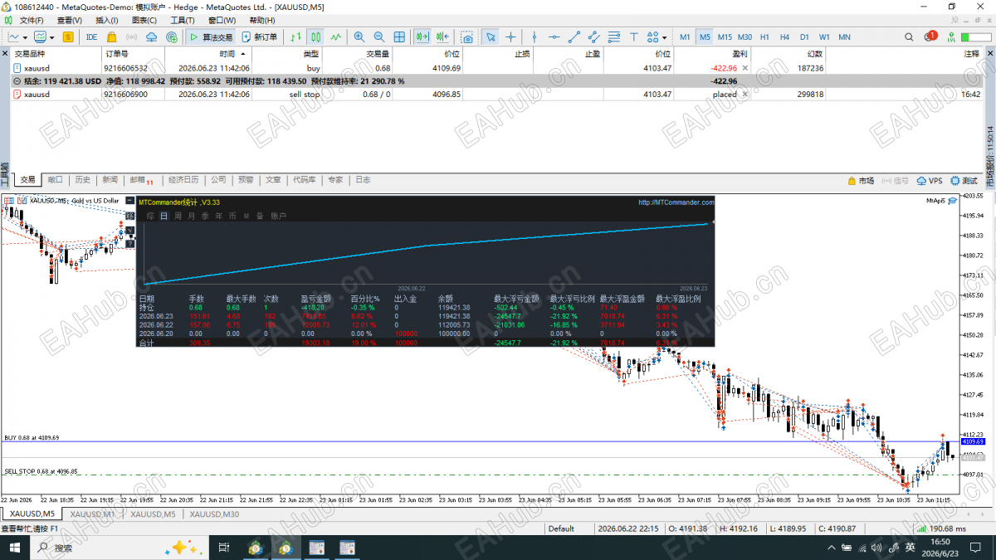The height and width of the screenshot is (560, 996).
Task: Open the VPS cloud hosting toolbar icon
Action: click(x=151, y=37)
